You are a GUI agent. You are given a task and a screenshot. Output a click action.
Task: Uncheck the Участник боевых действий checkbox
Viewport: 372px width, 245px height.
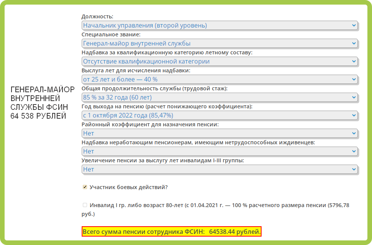tap(85, 187)
